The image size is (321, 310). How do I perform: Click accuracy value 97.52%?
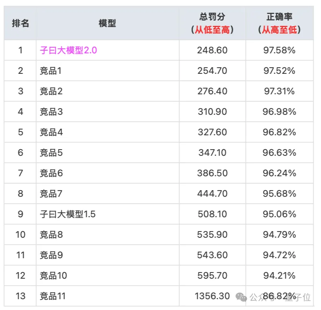coord(280,71)
